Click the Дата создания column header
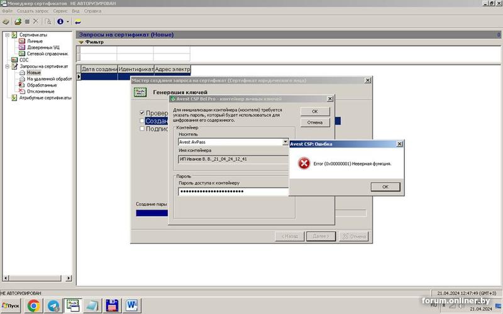 [99, 69]
